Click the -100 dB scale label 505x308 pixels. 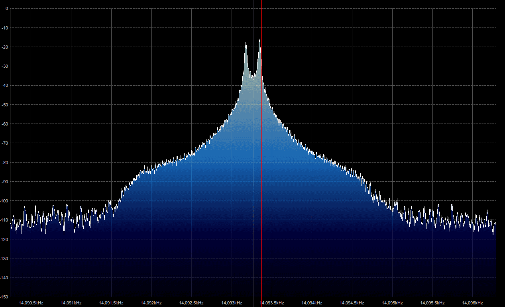point(4,201)
